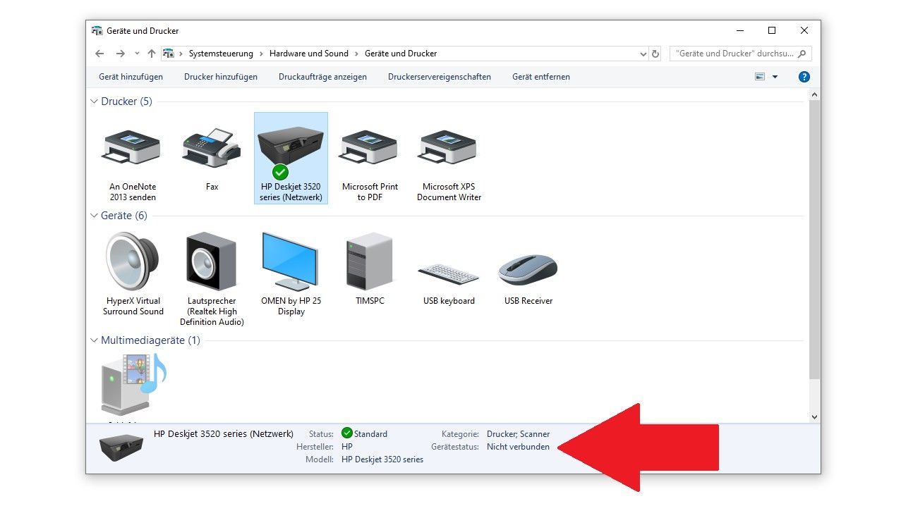901x506 pixels.
Task: Click Druckaufträge anzeigen
Action: point(322,77)
